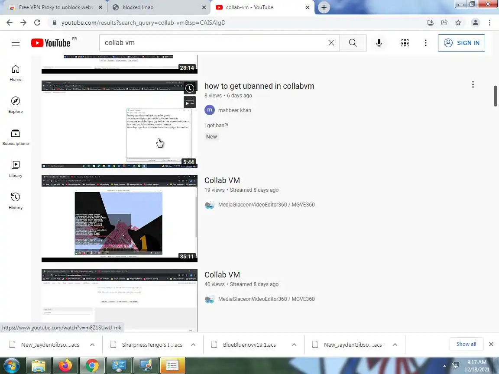Share this page from the address bar
The height and width of the screenshot is (374, 499).
[444, 23]
